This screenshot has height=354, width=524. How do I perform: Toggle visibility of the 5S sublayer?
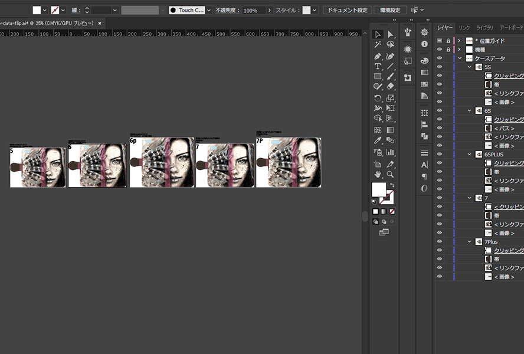tap(440, 67)
